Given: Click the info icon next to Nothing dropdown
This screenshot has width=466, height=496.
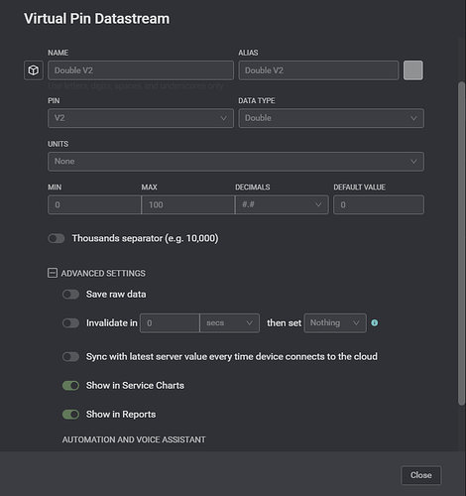Looking at the screenshot, I should point(374,322).
